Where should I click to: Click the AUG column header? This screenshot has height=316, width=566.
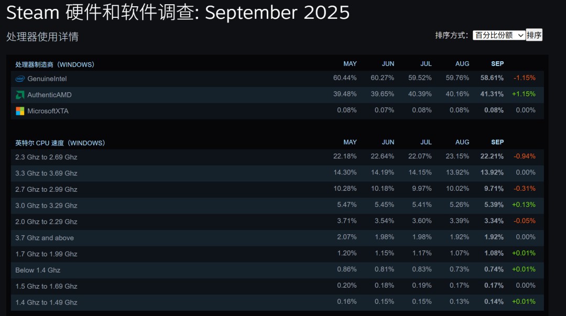click(x=462, y=63)
